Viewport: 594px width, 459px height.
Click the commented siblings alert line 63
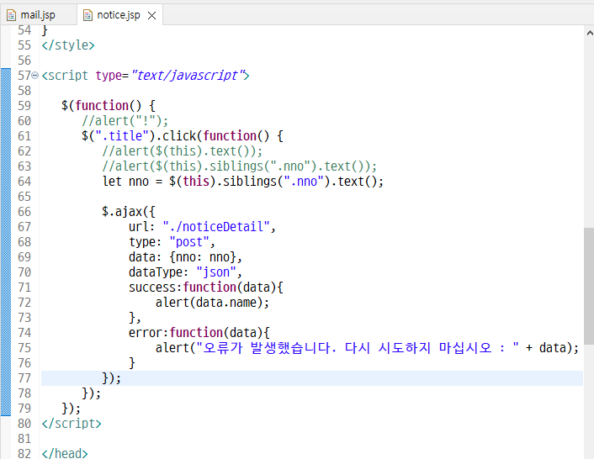click(x=240, y=166)
